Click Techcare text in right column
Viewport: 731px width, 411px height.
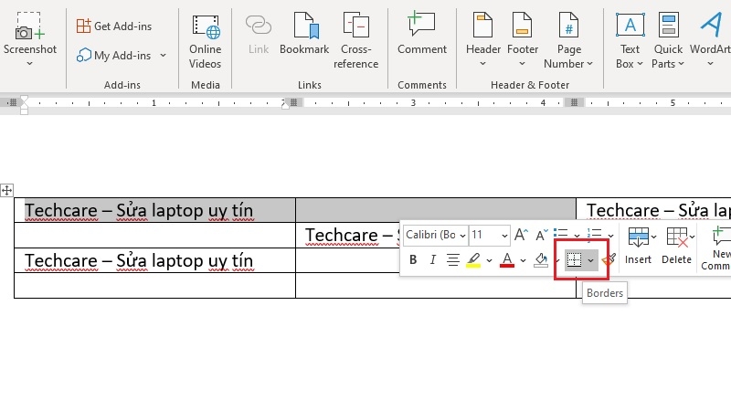[658, 211]
